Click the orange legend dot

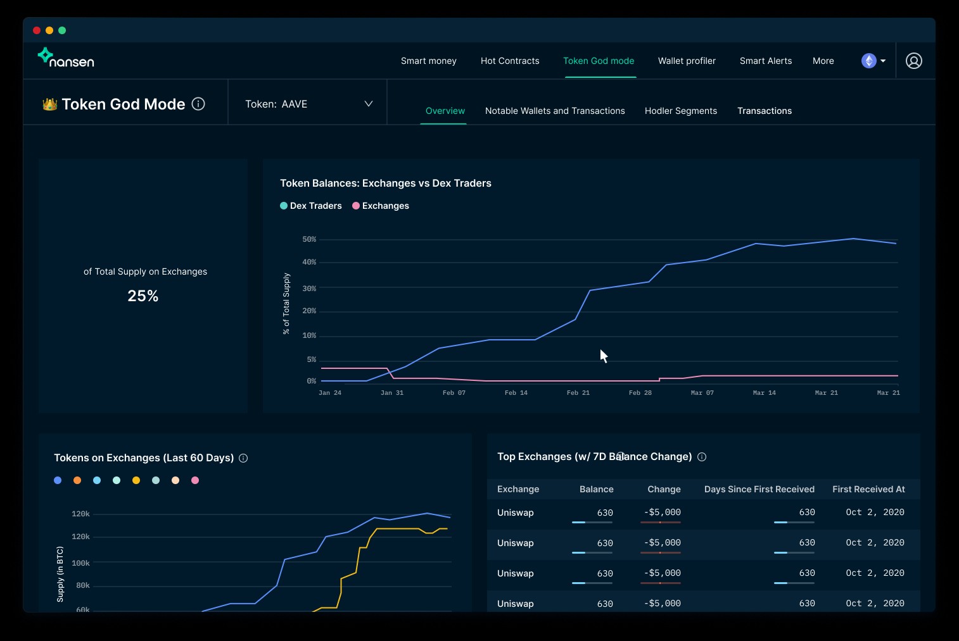(77, 480)
